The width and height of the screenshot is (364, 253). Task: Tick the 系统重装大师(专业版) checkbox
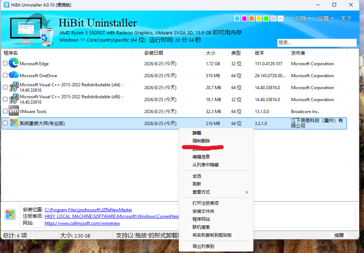pos(5,123)
